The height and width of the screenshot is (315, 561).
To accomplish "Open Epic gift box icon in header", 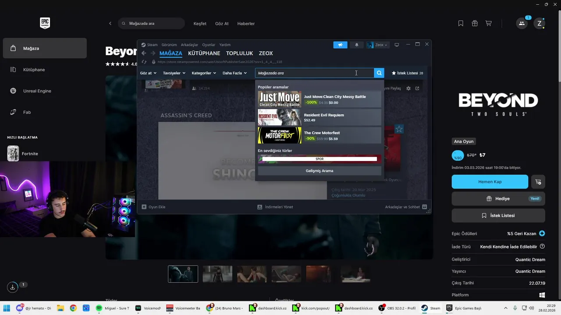I will pos(475,24).
